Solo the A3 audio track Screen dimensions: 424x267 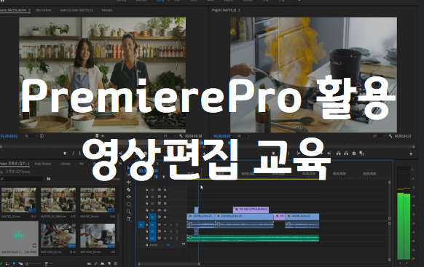point(171,238)
